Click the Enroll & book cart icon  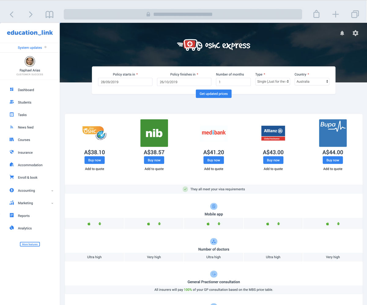(12, 177)
